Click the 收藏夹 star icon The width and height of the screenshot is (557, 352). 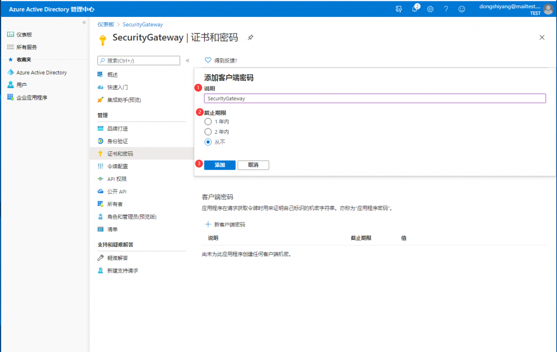[10, 59]
